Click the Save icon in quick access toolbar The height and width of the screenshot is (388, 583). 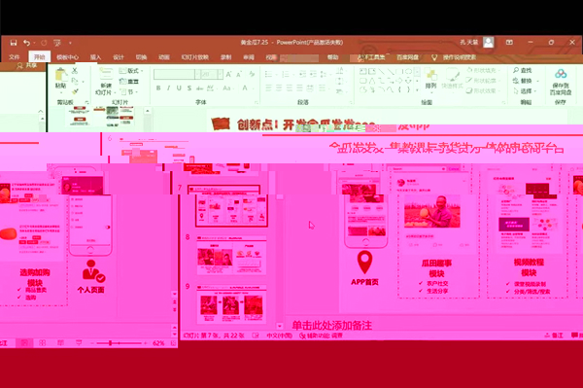tap(14, 43)
